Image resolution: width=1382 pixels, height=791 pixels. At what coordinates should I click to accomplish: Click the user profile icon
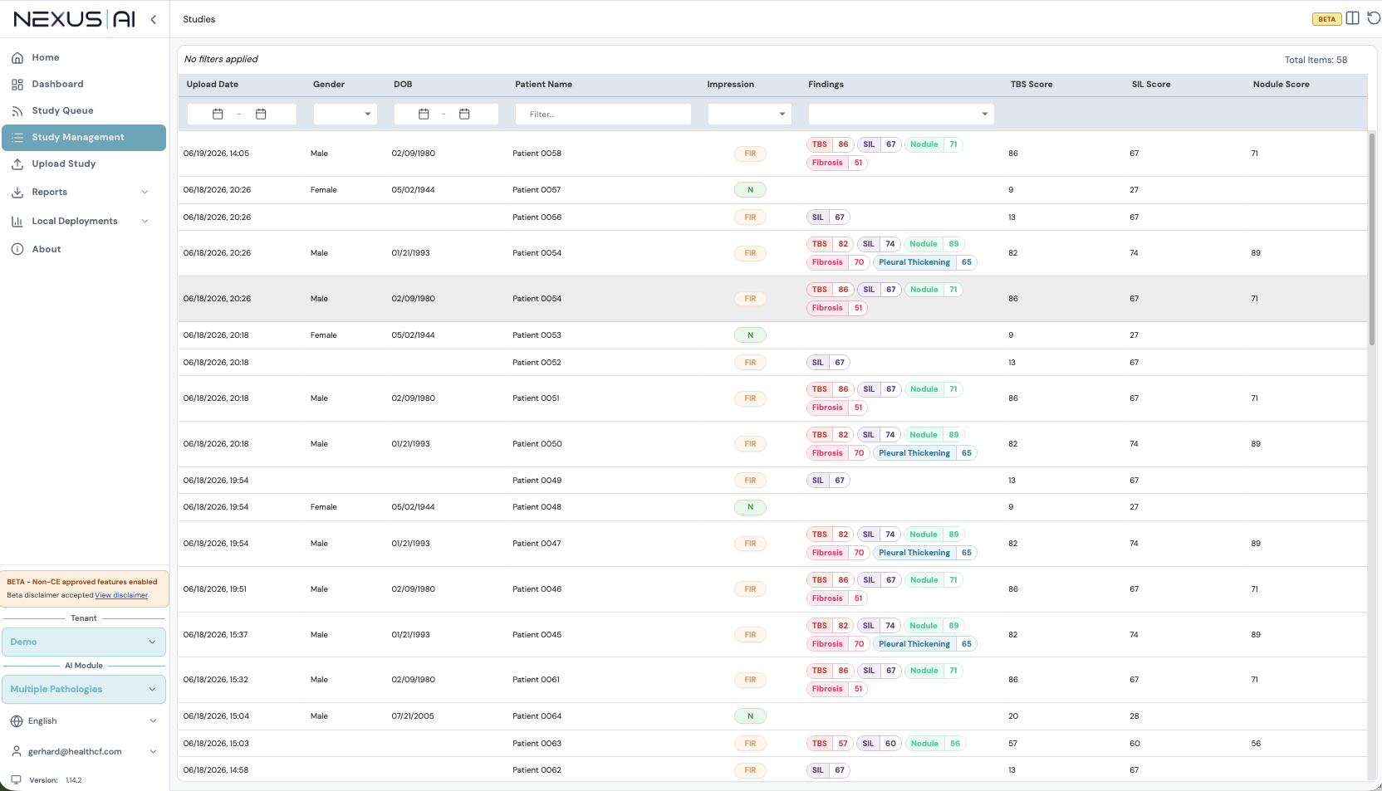pos(17,751)
